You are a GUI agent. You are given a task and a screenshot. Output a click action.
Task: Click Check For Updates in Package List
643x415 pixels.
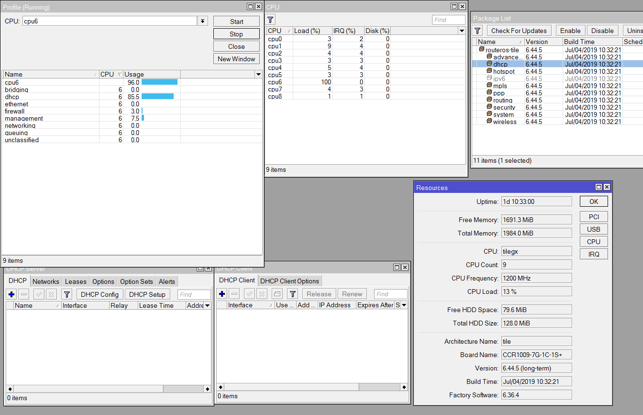[519, 31]
